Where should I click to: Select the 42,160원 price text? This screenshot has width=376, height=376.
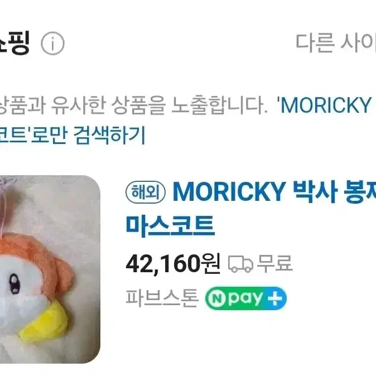click(x=173, y=264)
